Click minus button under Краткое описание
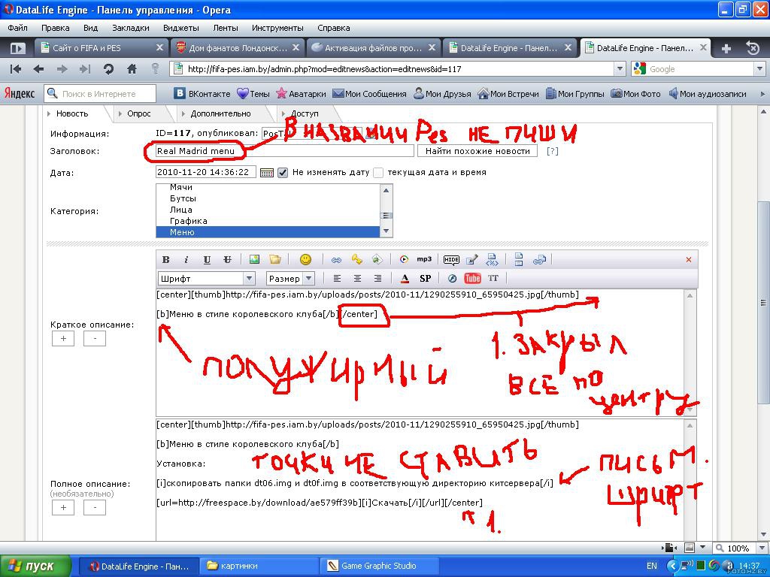 coord(95,339)
